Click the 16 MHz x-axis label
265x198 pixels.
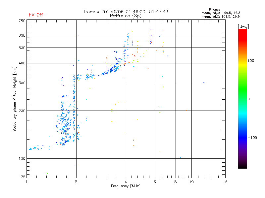pos(225,182)
